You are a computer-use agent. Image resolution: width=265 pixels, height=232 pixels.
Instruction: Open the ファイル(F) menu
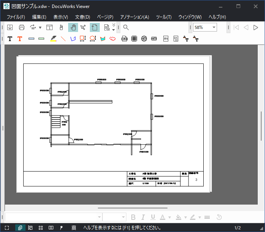tap(16, 17)
